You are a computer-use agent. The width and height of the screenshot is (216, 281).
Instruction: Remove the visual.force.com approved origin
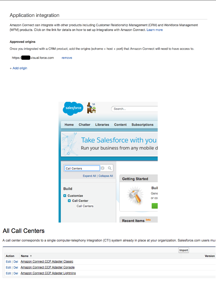click(x=67, y=58)
